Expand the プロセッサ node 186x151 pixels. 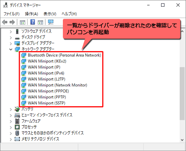11,127
